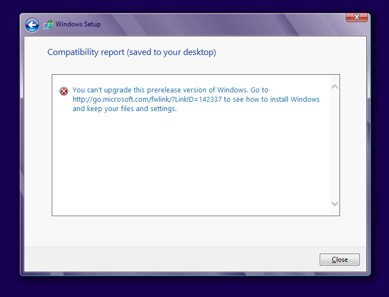The width and height of the screenshot is (389, 297).
Task: Click the scroll down arrow in report
Action: click(335, 204)
